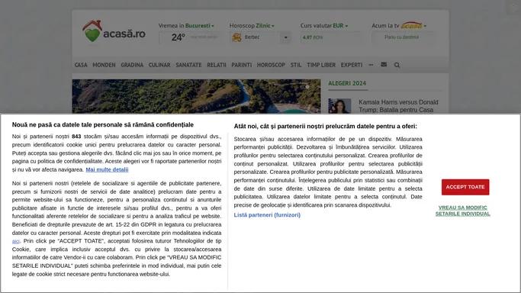Open the HOROSCOP menu item
521x293 pixels.
point(271,65)
